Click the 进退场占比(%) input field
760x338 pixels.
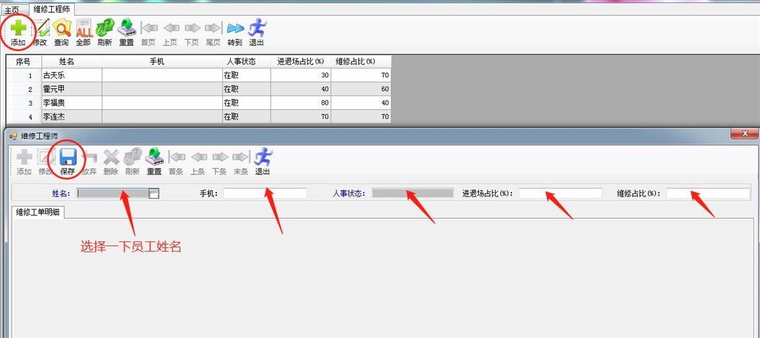[561, 193]
